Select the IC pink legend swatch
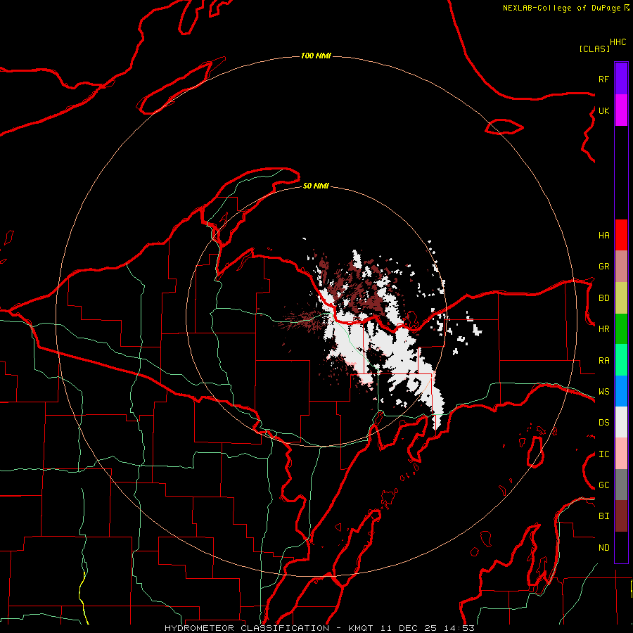 tap(621, 454)
